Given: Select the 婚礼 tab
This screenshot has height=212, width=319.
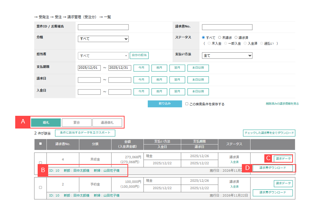Looking at the screenshot, I should point(46,122).
